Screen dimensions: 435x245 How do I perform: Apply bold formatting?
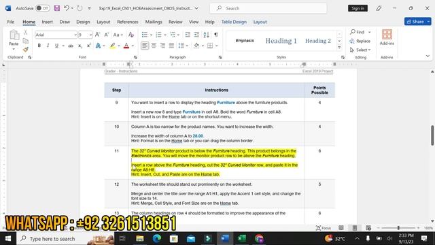tap(39, 46)
